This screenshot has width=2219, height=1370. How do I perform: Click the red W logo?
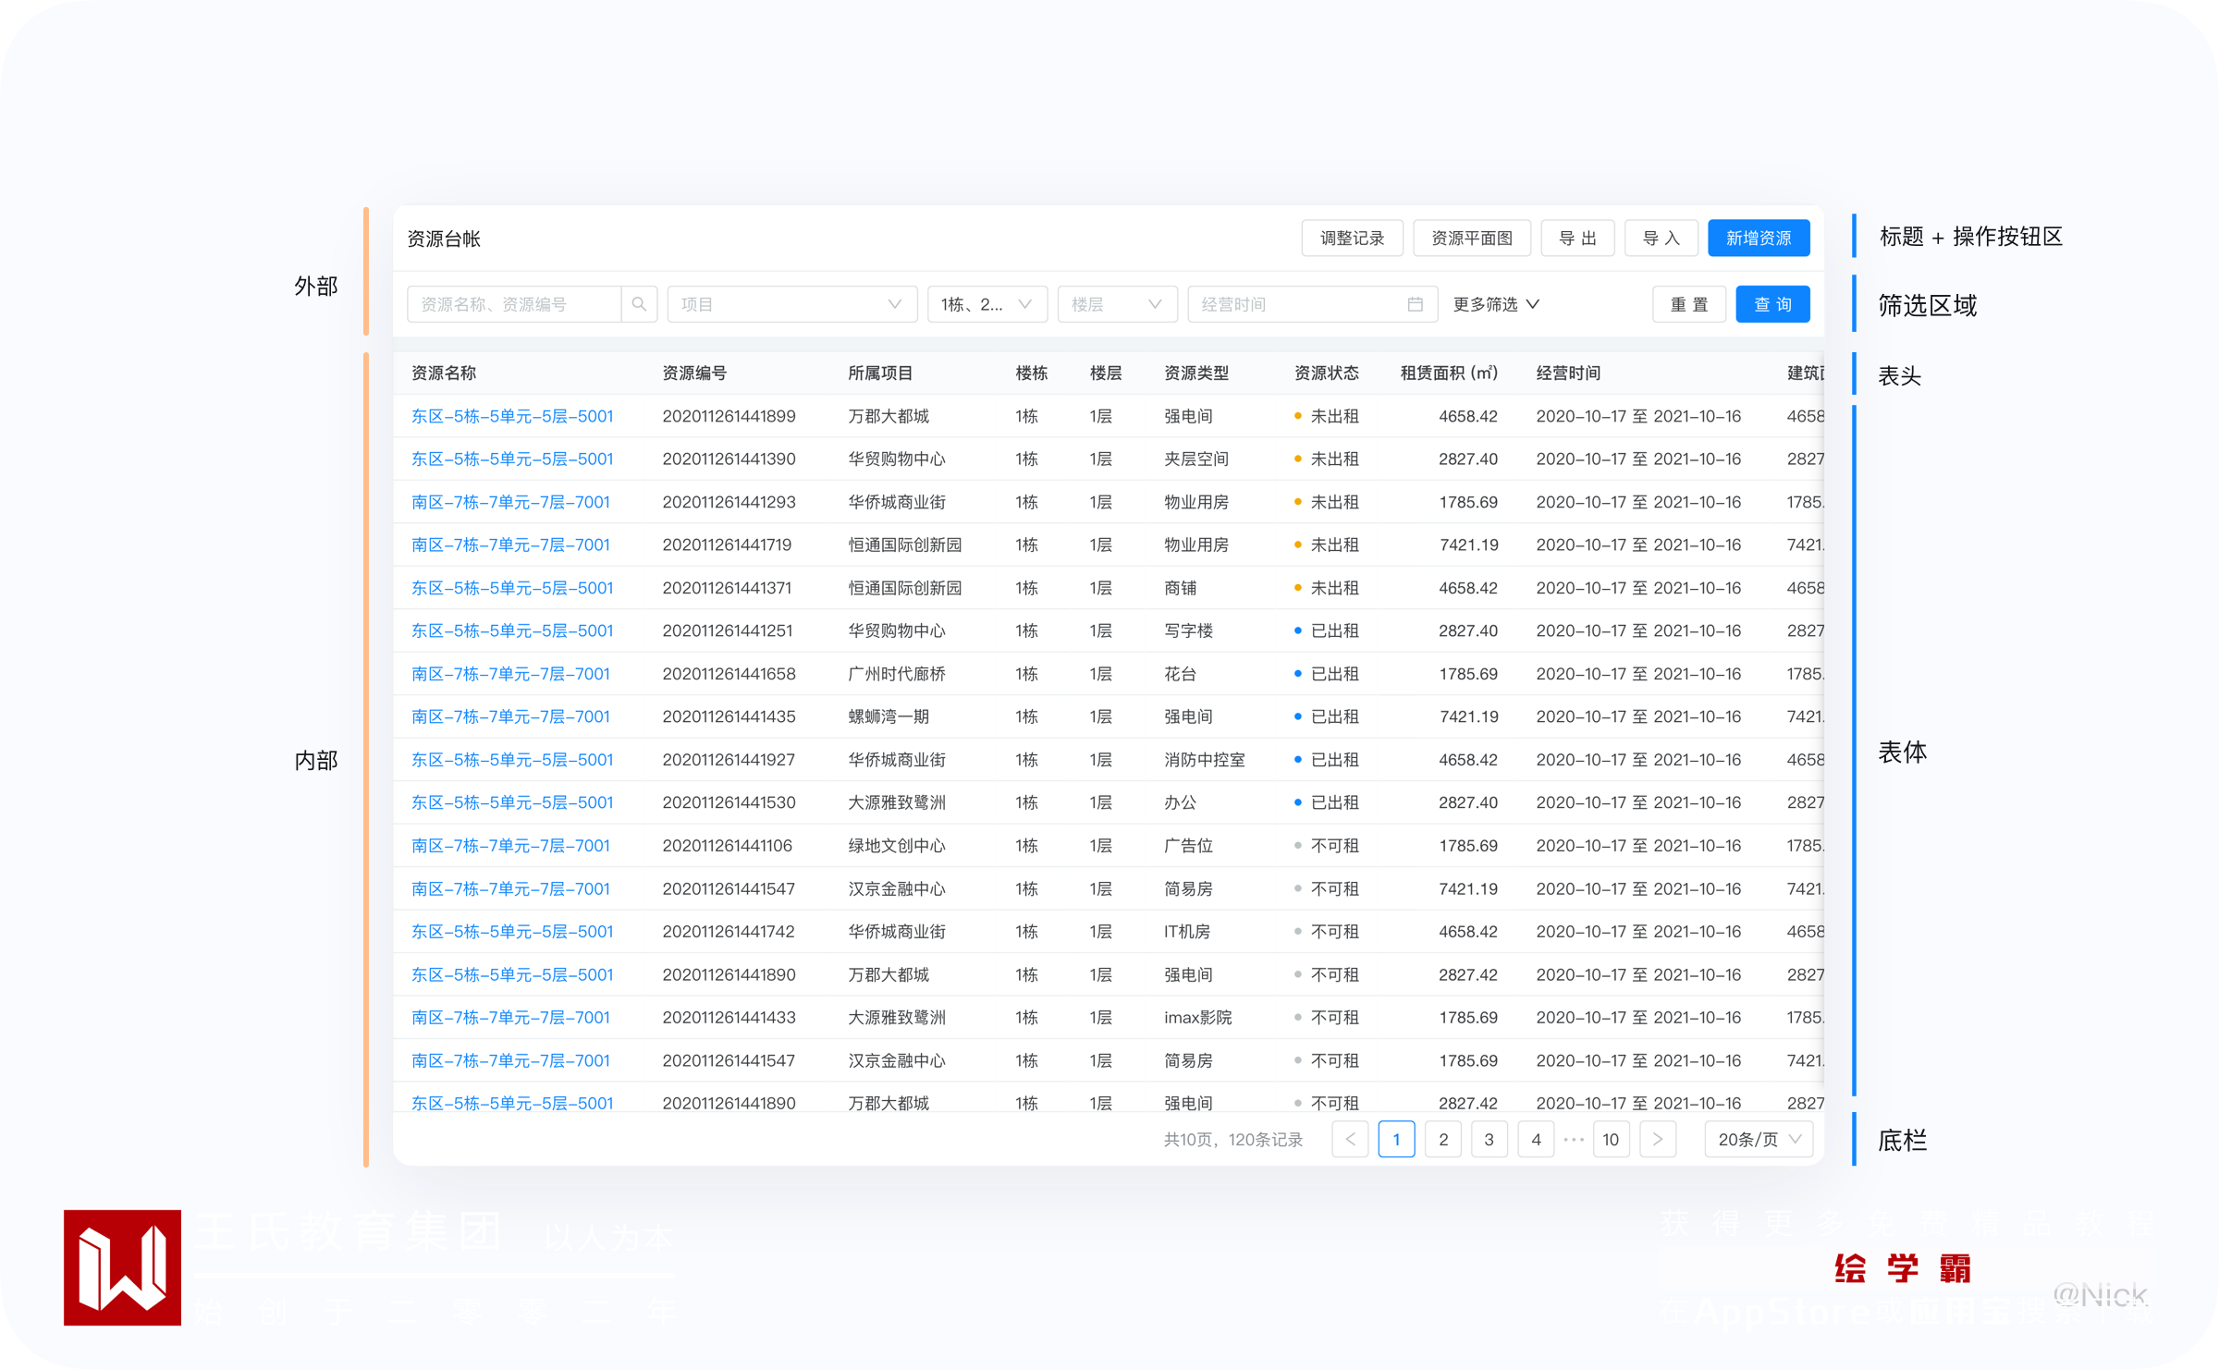pos(122,1267)
